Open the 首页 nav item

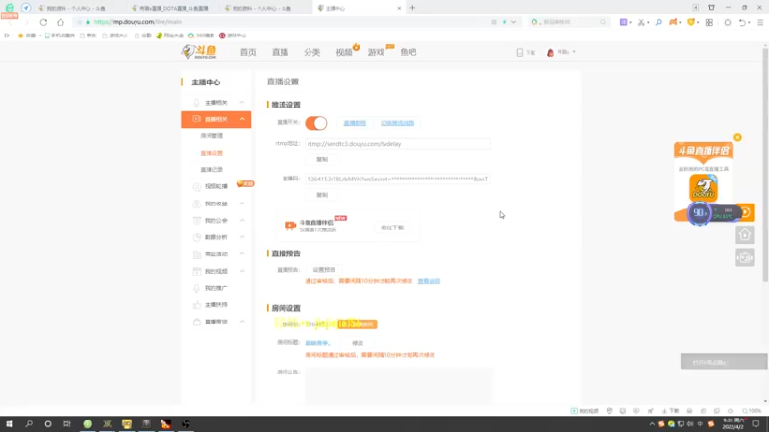click(248, 52)
